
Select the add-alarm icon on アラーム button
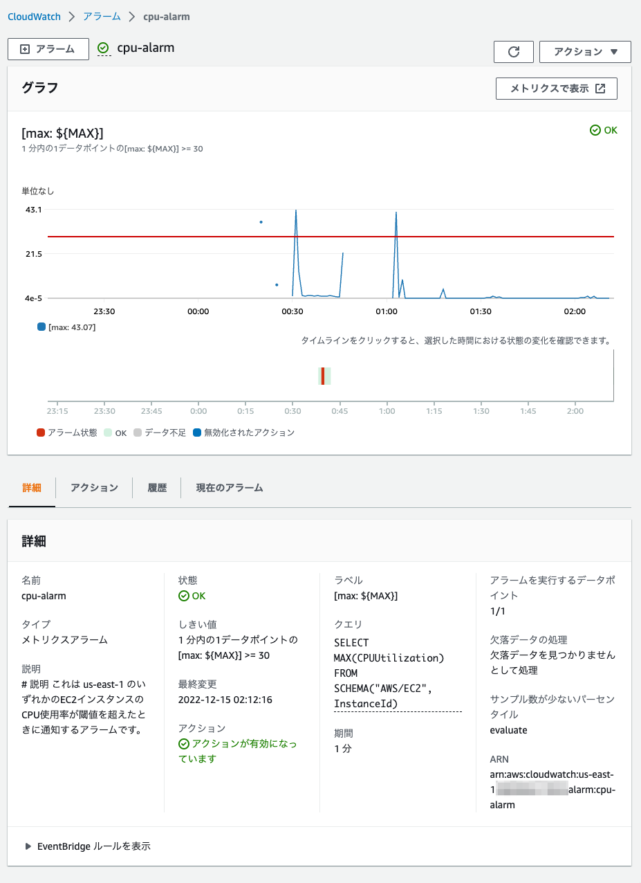[24, 49]
